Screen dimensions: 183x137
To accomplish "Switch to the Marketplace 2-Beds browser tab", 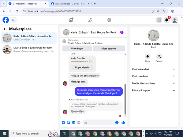I will pos(70,4).
